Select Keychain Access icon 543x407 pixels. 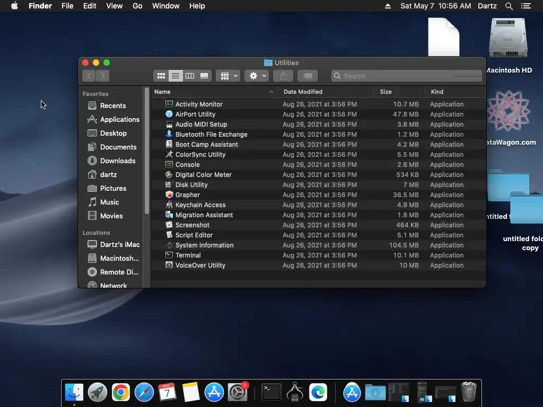169,205
